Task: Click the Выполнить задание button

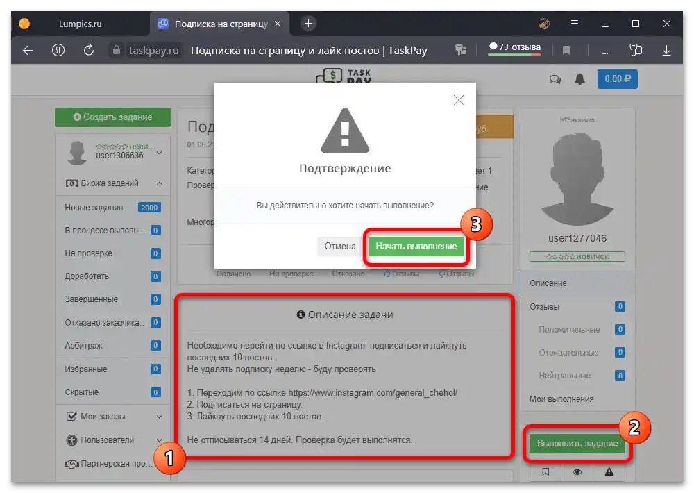Action: (x=577, y=444)
